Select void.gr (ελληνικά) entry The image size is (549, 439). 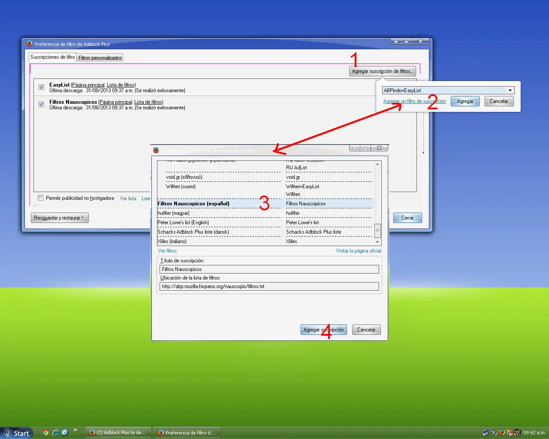point(184,177)
